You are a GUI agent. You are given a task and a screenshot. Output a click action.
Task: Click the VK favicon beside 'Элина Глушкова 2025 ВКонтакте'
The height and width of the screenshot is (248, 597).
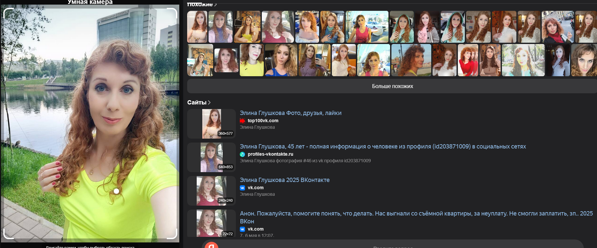(242, 188)
